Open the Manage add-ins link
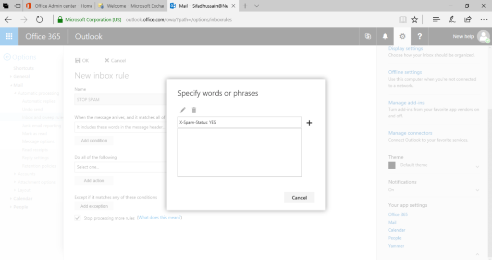Viewport: 492px width, 260px height. [406, 103]
